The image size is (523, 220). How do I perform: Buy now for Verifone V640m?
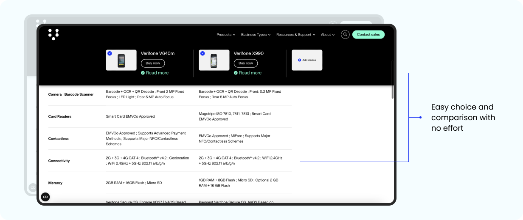click(153, 63)
